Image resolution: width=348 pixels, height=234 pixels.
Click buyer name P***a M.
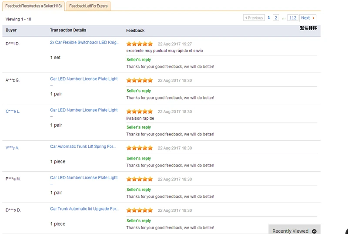(13, 179)
